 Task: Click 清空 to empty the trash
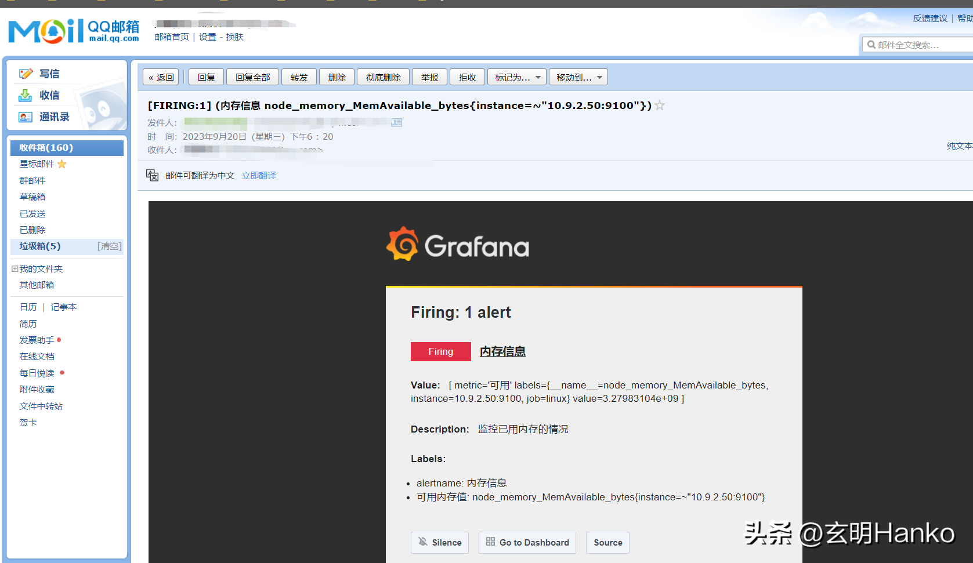[x=110, y=246]
